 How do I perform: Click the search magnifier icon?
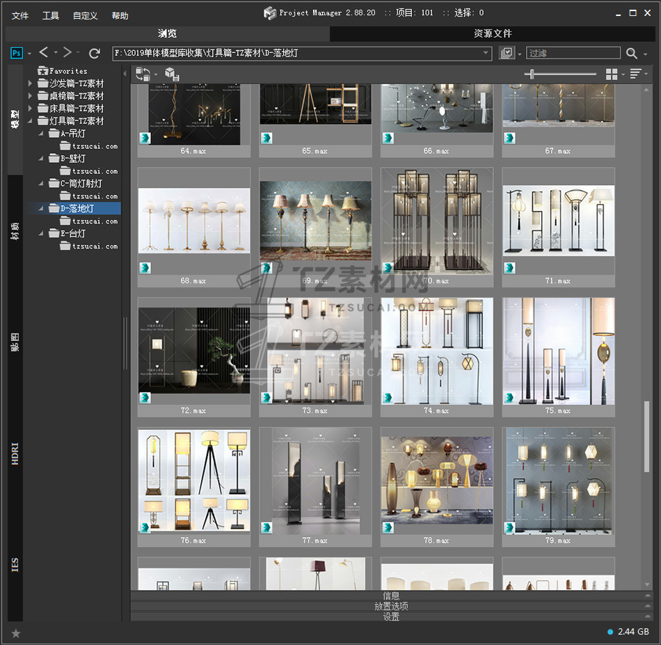point(631,53)
